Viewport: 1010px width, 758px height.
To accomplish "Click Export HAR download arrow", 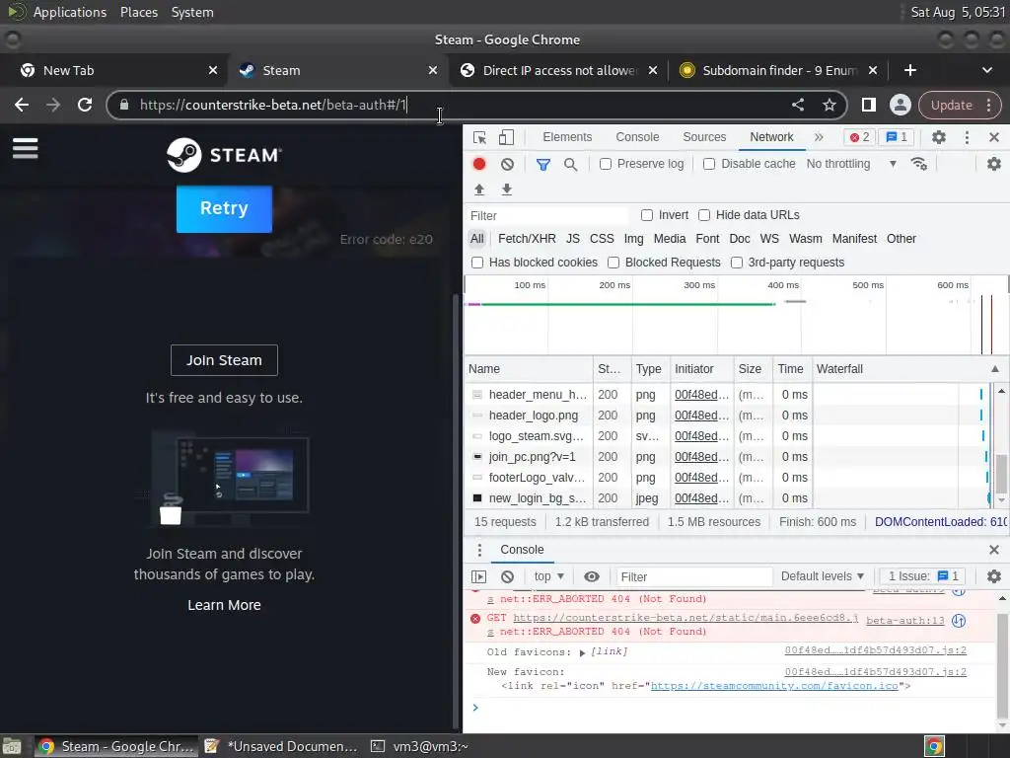I will tap(507, 189).
